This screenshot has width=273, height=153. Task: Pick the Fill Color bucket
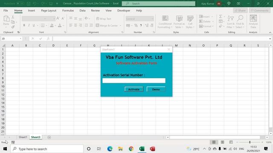tap(52, 25)
